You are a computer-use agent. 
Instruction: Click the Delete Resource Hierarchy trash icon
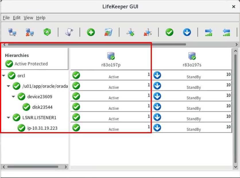(108, 32)
